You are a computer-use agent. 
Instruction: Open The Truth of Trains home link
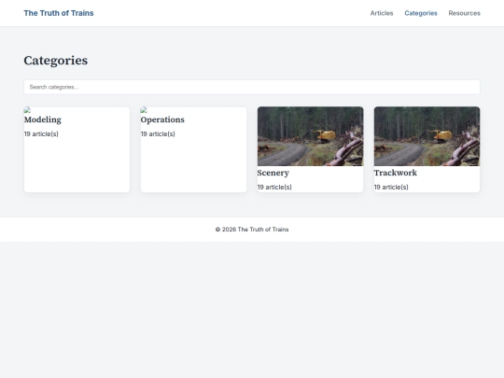point(59,13)
